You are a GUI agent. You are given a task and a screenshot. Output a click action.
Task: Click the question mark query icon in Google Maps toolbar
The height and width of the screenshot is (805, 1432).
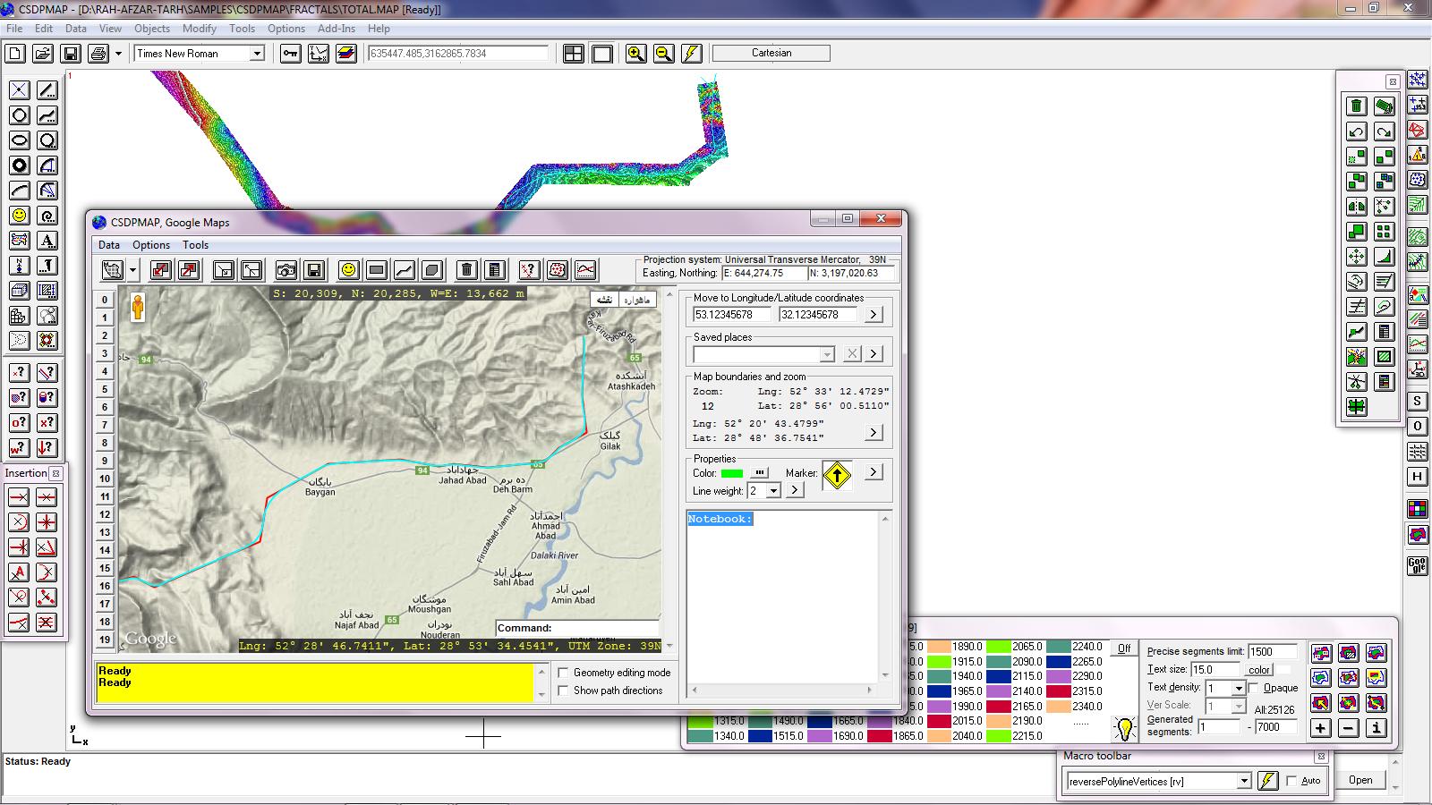(x=530, y=270)
